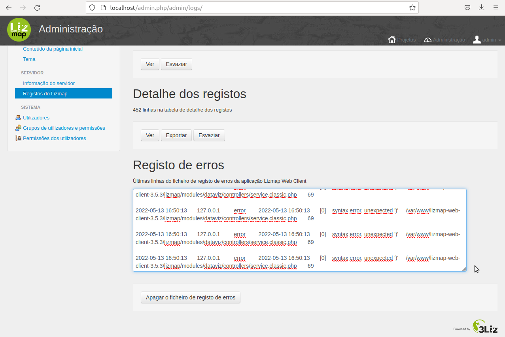Screen dimensions: 505x337
Task: Select Registos do Lizmap in sidebar
Action: [45, 93]
